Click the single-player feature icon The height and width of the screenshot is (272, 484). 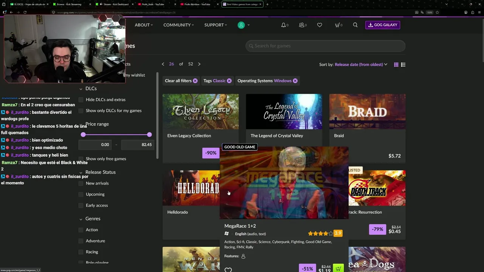click(x=243, y=256)
